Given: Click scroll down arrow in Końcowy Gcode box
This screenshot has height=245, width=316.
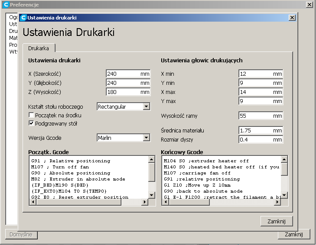Looking at the screenshot, I should coord(284,195).
